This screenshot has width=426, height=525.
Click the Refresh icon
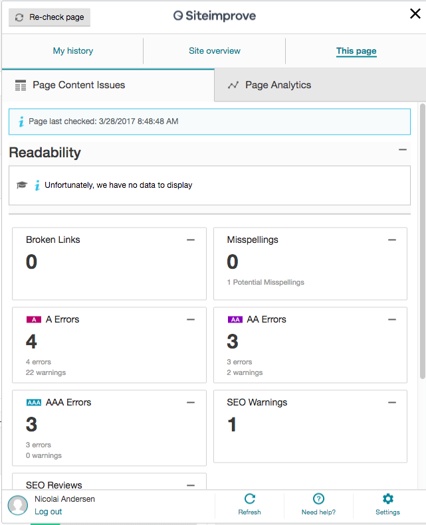pyautogui.click(x=250, y=499)
